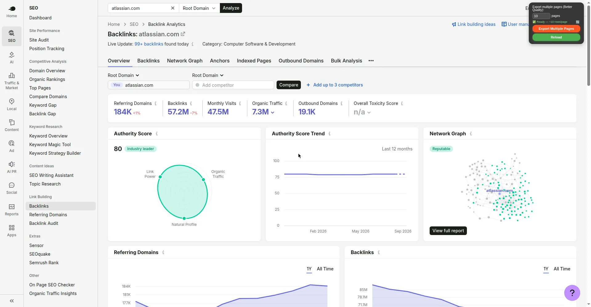Toggle the Ready checkbox in export popup

(x=534, y=22)
